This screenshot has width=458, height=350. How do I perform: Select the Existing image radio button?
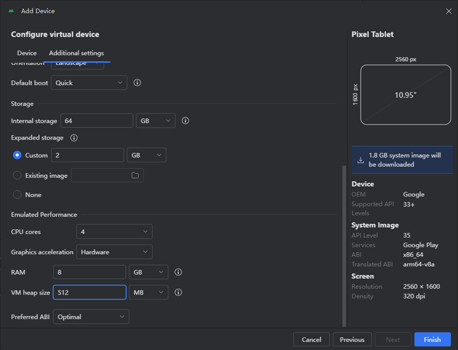[x=17, y=175]
